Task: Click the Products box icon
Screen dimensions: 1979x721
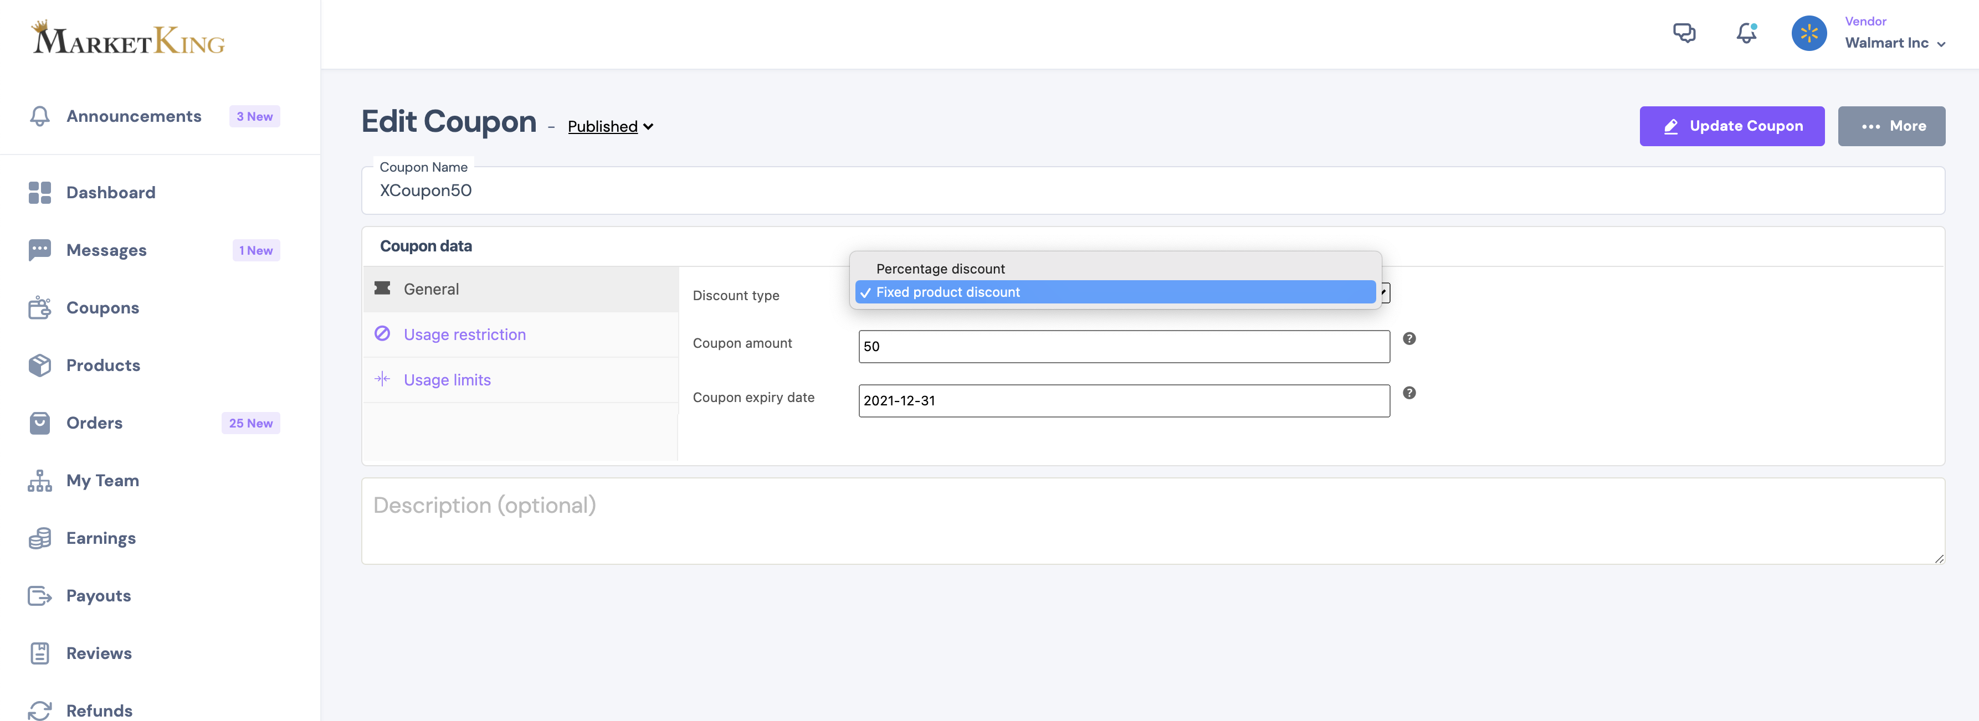Action: pos(39,365)
